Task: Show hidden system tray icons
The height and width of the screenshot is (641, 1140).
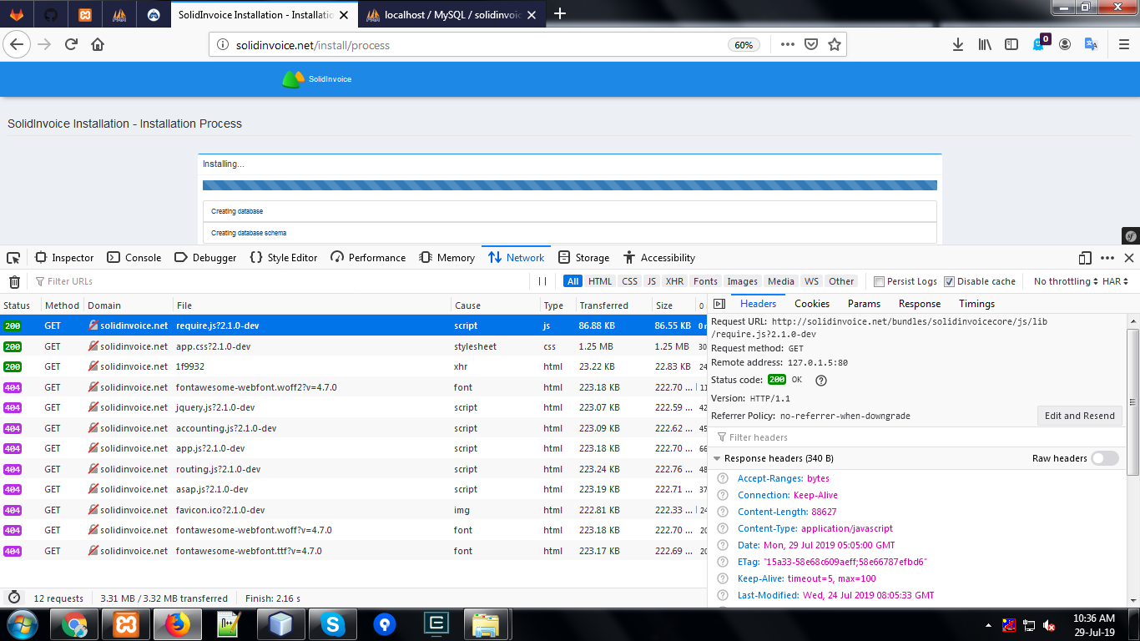Action: (988, 624)
